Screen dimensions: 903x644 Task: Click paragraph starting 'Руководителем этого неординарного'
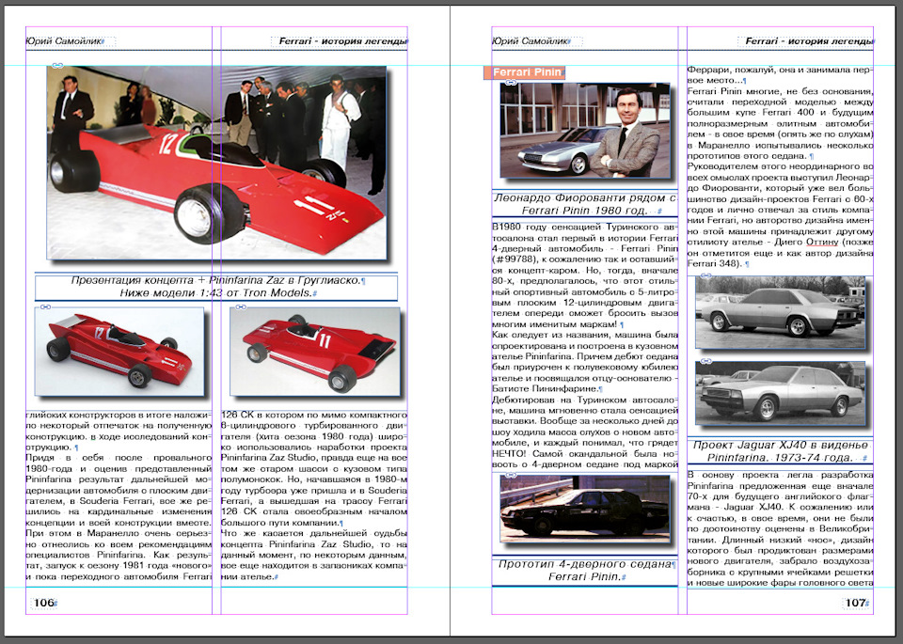tap(781, 215)
